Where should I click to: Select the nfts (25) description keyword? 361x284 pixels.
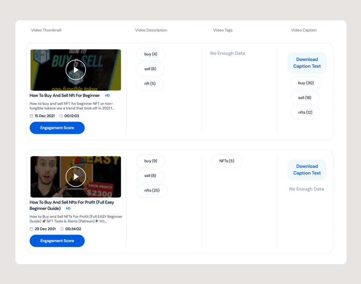point(152,191)
